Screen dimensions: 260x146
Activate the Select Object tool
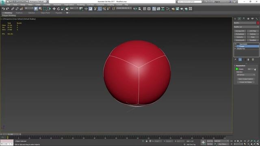(36, 9)
